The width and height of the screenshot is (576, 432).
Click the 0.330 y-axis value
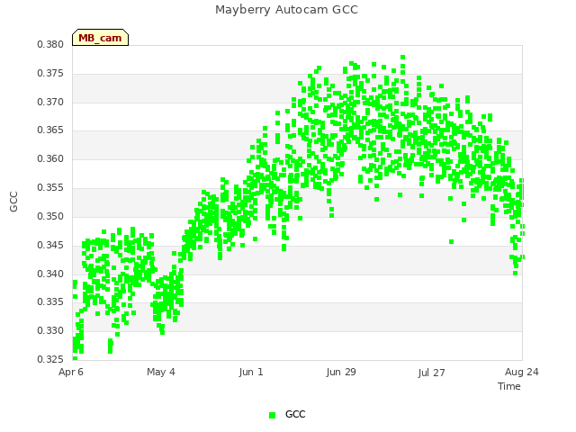pos(50,330)
